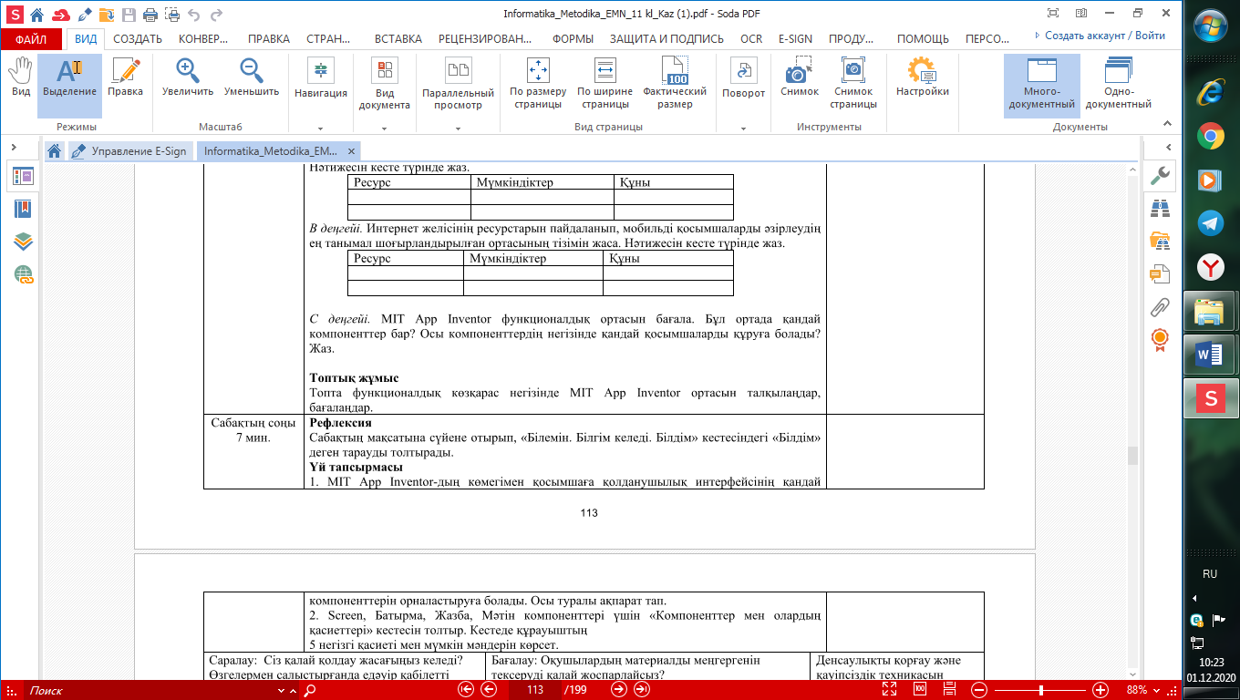This screenshot has height=700, width=1240.
Task: Open the ВСТАВКА ribbon tab
Action: click(398, 38)
